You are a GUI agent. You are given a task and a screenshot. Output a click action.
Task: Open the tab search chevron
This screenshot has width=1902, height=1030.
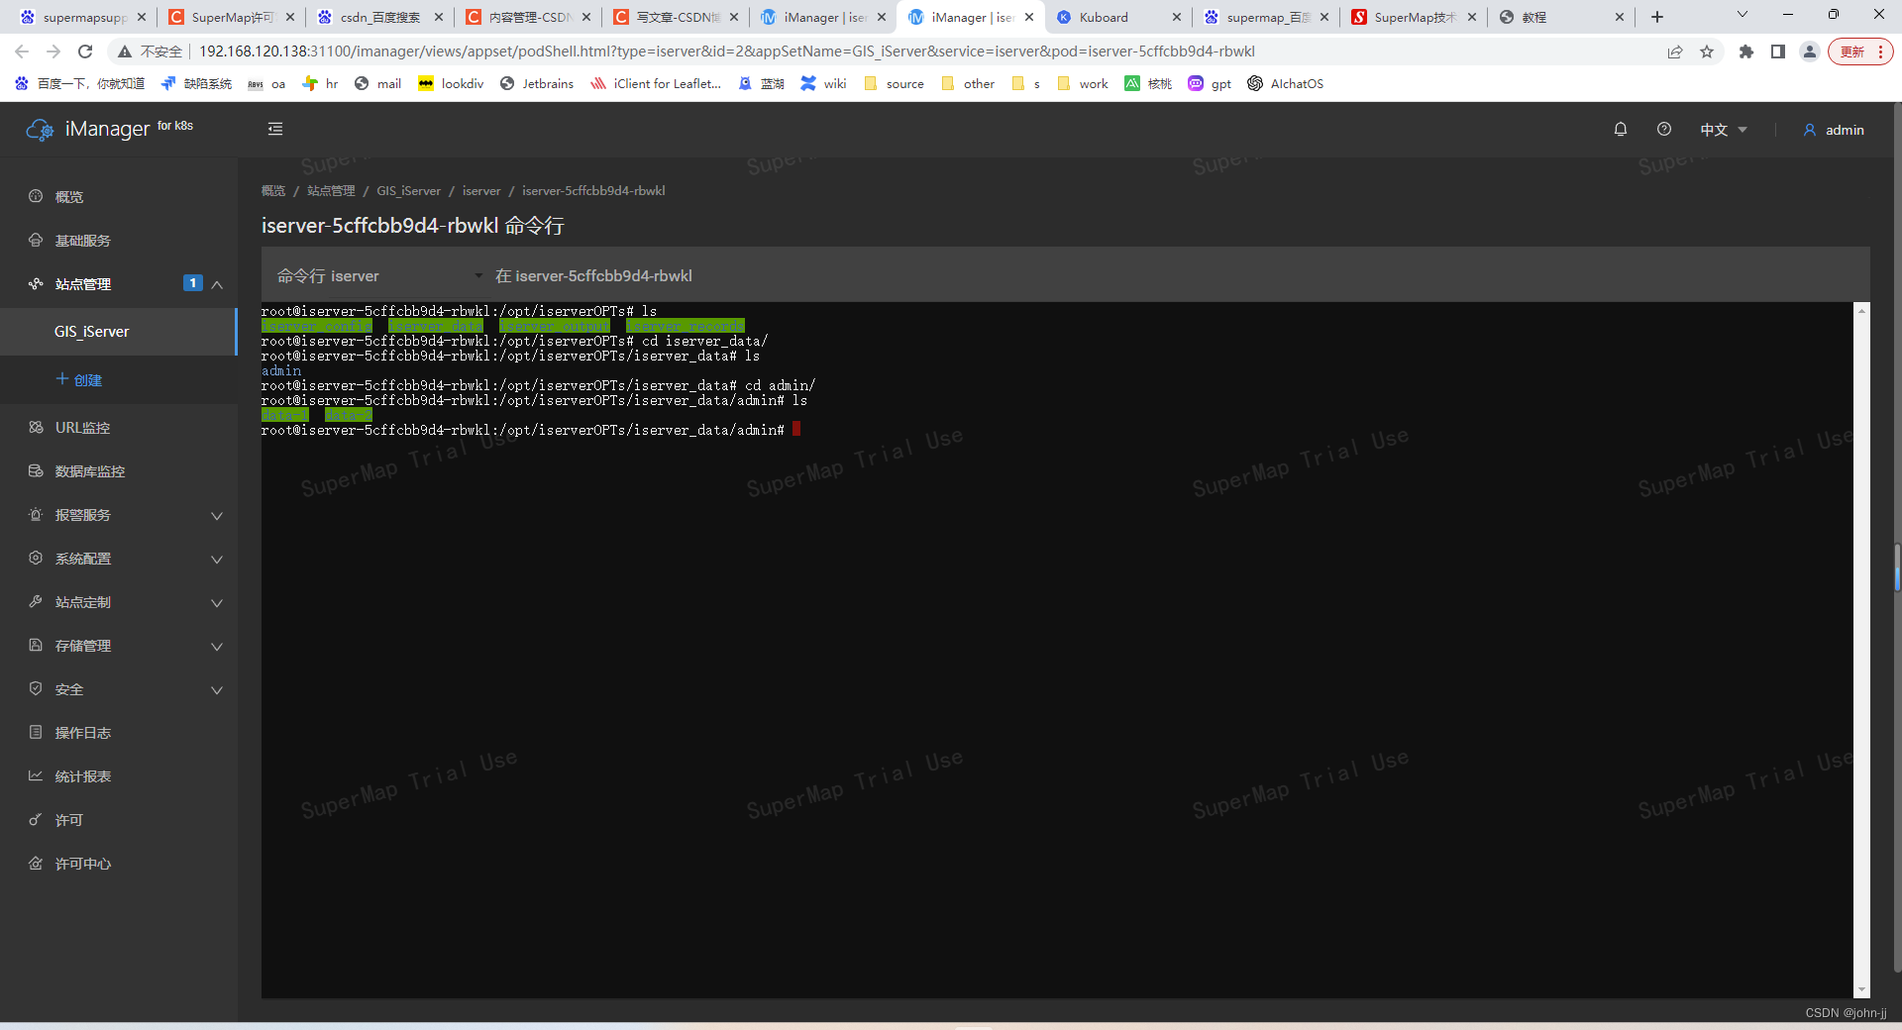click(x=1743, y=15)
